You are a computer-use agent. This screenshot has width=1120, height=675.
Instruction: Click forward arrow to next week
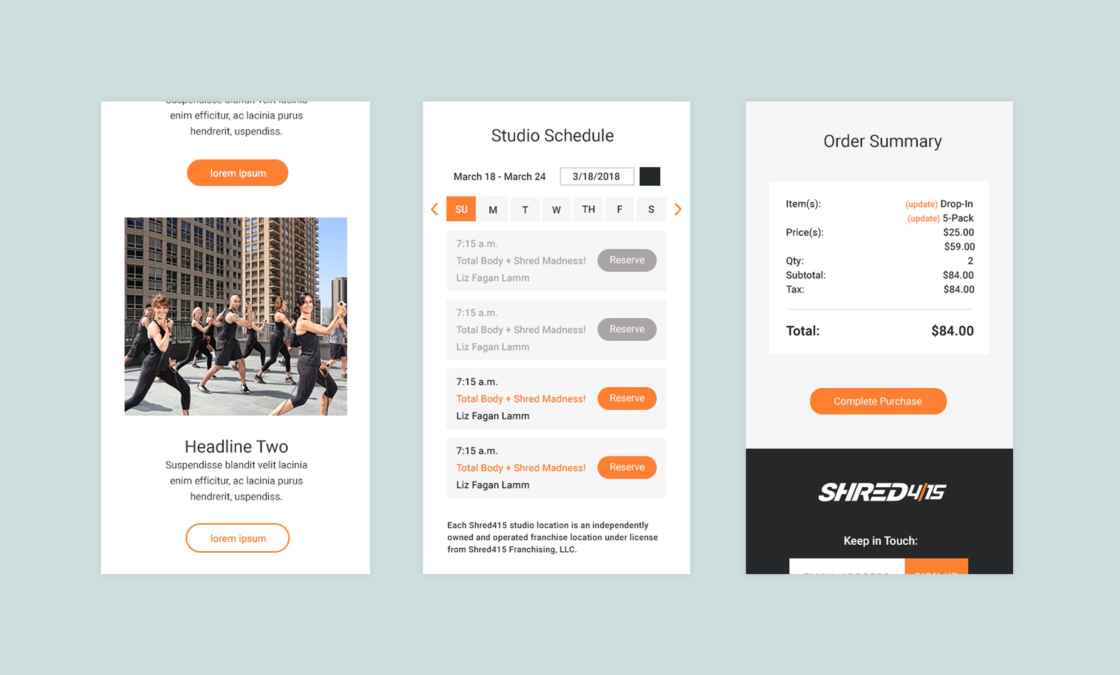pyautogui.click(x=677, y=210)
